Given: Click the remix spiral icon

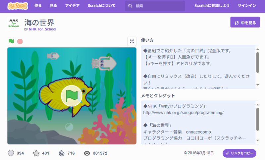Looking at the screenshot, I should 62,153.
